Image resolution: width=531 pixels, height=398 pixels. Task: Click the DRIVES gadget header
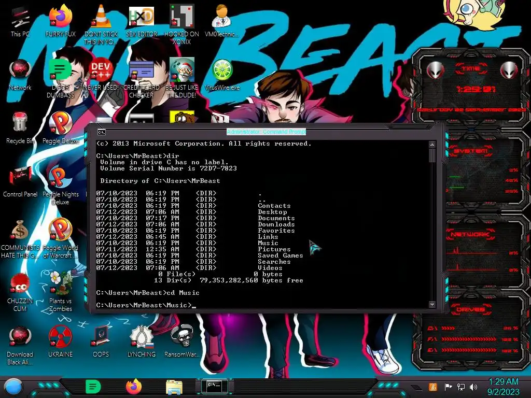[x=470, y=310]
